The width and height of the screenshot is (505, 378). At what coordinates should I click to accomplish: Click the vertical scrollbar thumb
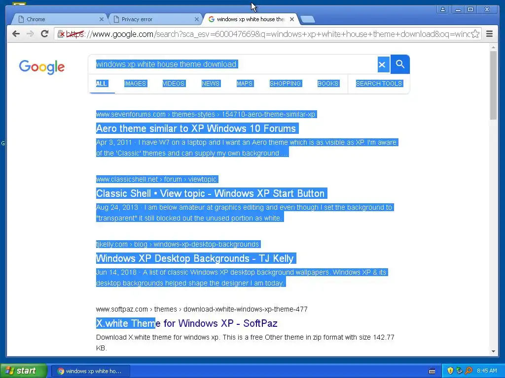[493, 85]
